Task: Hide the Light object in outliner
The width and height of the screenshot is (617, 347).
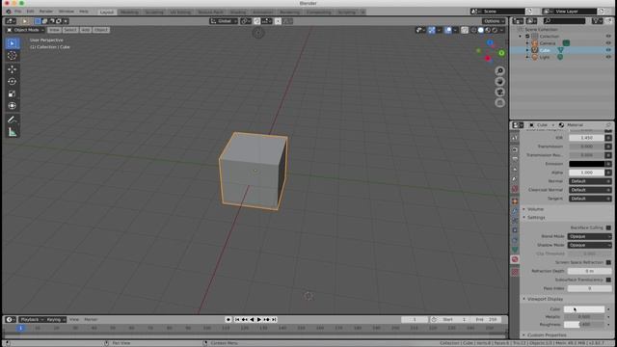Action: pos(608,57)
